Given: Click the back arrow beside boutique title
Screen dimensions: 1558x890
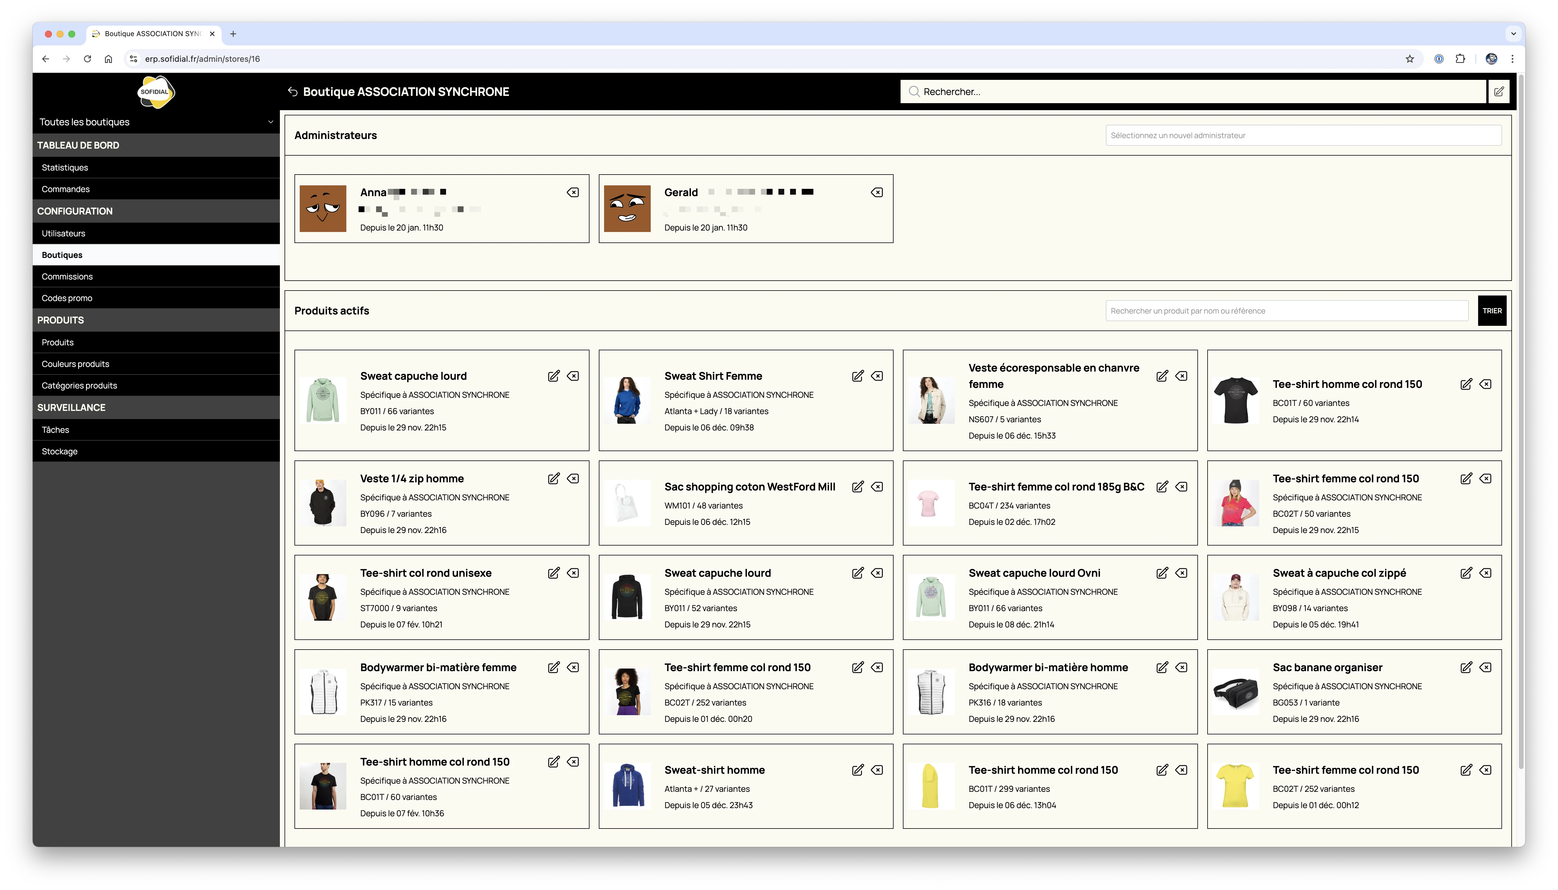Looking at the screenshot, I should point(293,92).
